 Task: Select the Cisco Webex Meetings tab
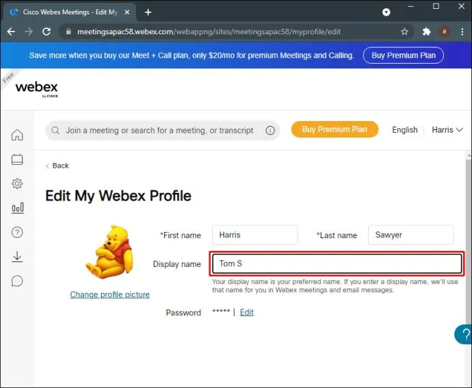pyautogui.click(x=70, y=12)
